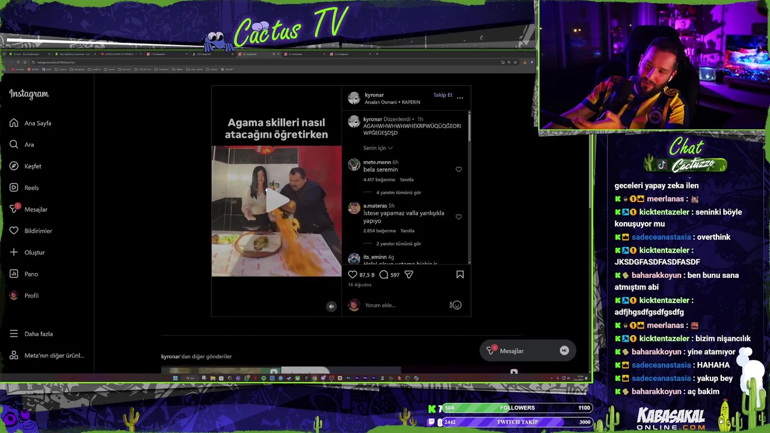Viewport: 770px width, 433px height.
Task: Open Mesajlar in the left sidebar
Action: point(28,209)
